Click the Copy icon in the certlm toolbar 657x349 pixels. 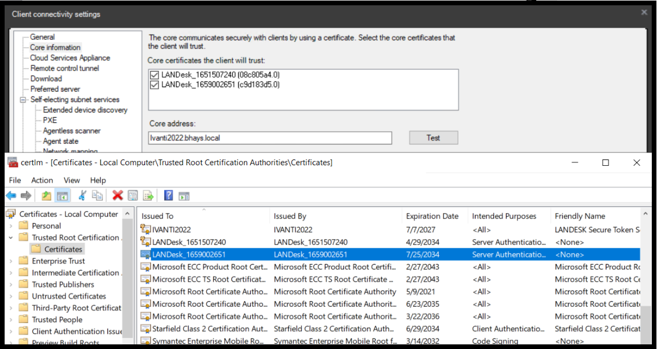96,195
